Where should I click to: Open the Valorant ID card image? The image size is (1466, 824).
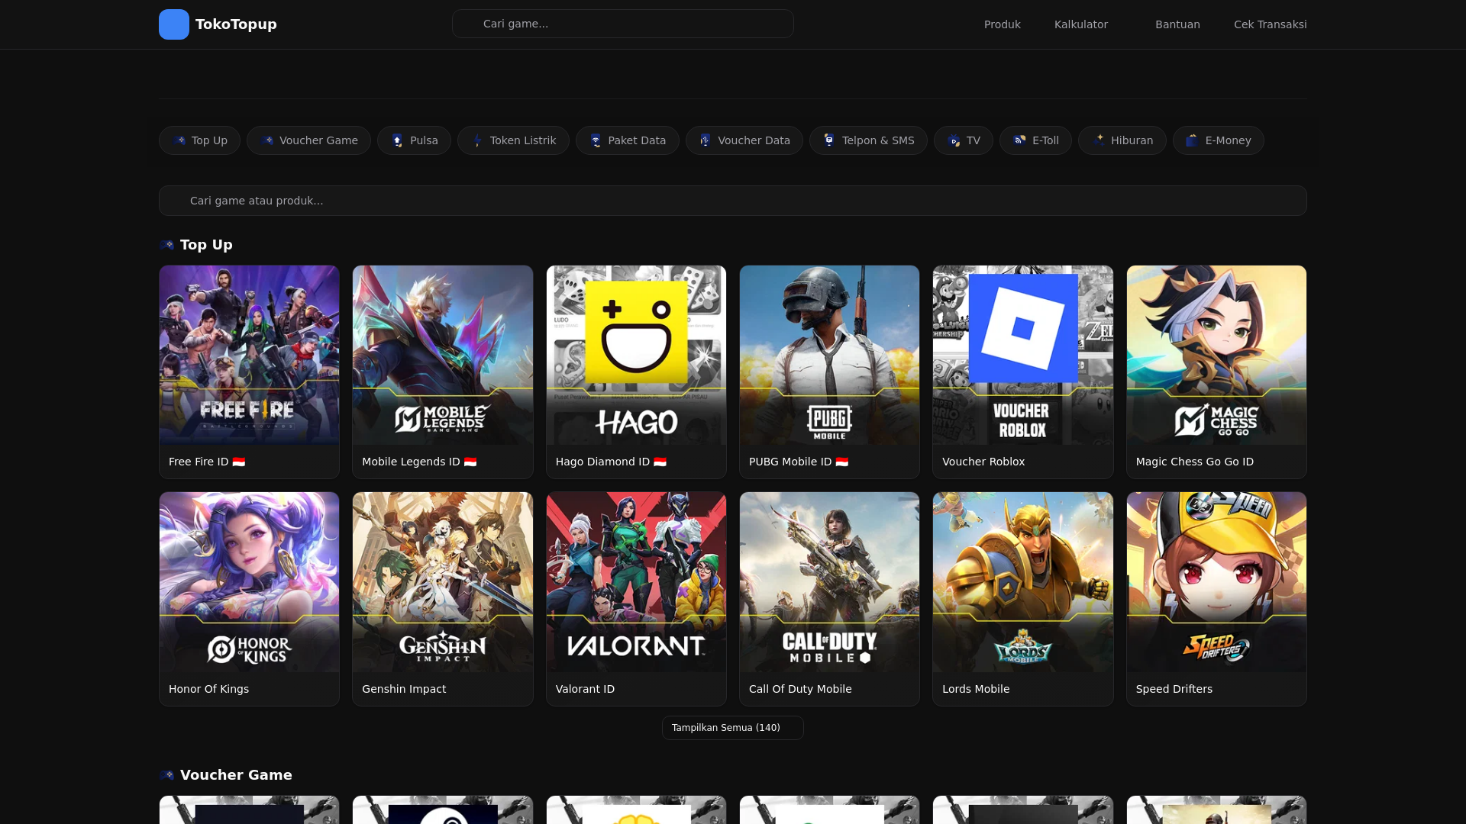[636, 582]
